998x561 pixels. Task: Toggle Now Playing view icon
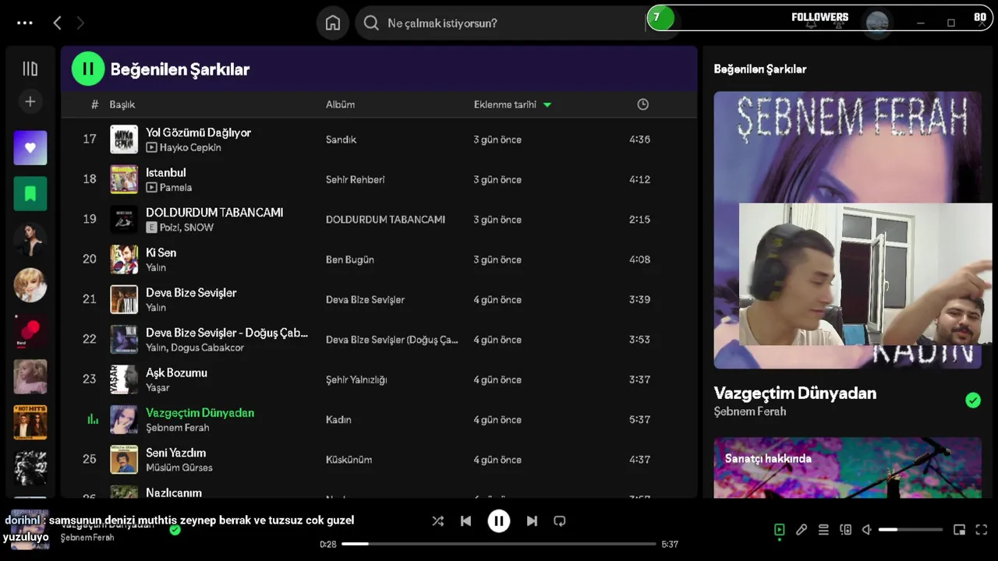point(779,530)
